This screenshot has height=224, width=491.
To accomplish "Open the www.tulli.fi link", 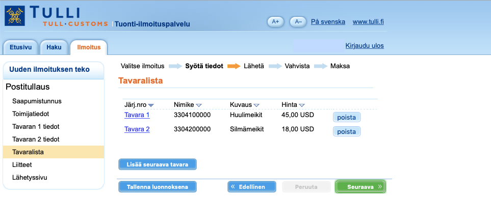I will [368, 22].
